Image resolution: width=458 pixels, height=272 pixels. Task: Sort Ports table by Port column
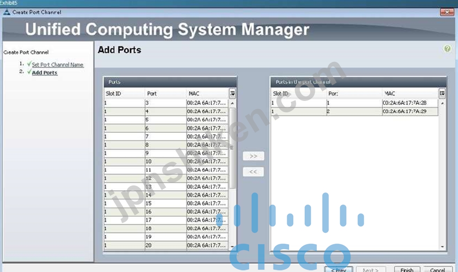click(165, 94)
